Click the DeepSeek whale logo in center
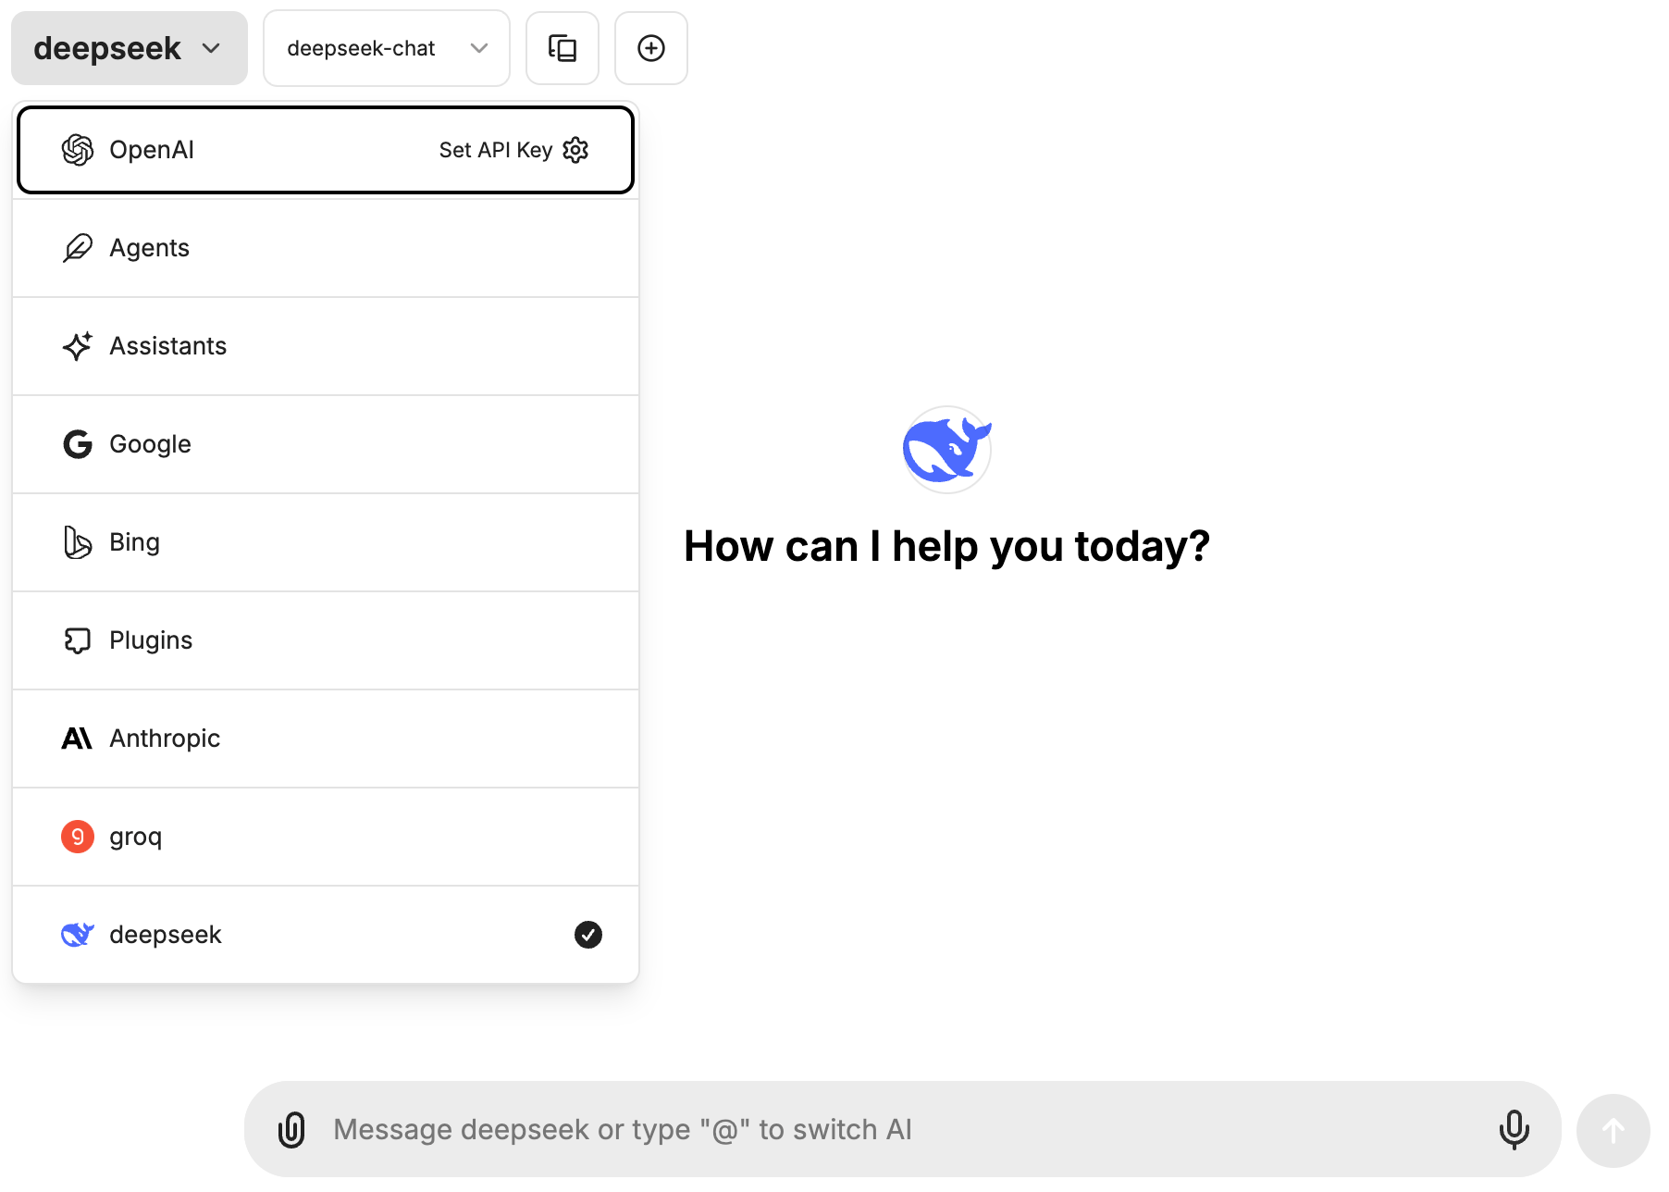1669x1192 pixels. point(946,450)
